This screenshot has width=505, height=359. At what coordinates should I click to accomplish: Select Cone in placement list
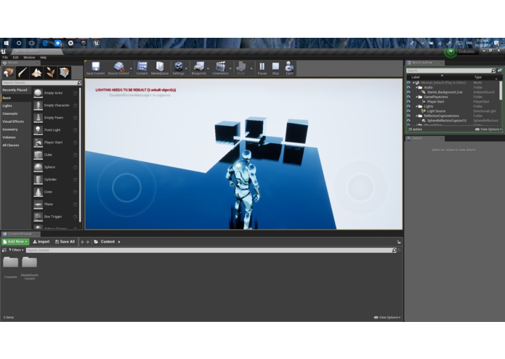click(x=55, y=192)
